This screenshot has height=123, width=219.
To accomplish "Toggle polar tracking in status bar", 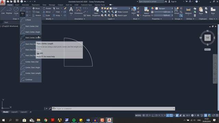I will (156, 115).
